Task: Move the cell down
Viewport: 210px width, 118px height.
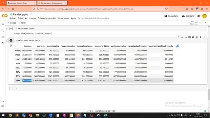Action: click(x=182, y=37)
